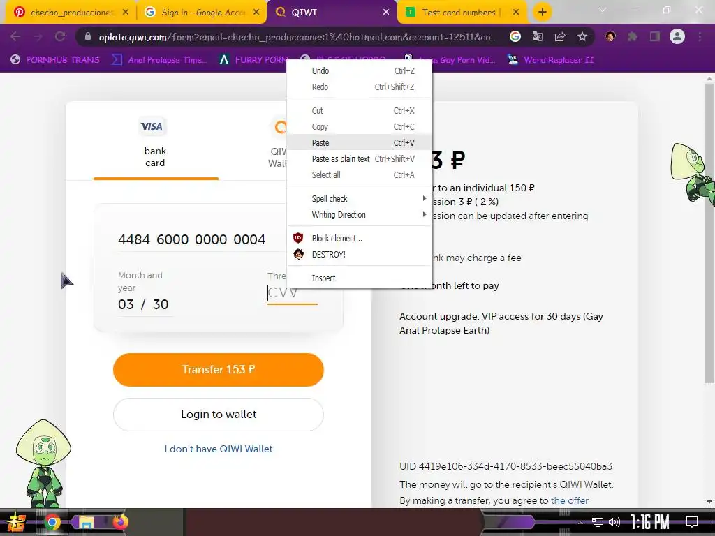Open the Windows Start button
Image resolution: width=715 pixels, height=536 pixels.
(x=17, y=522)
